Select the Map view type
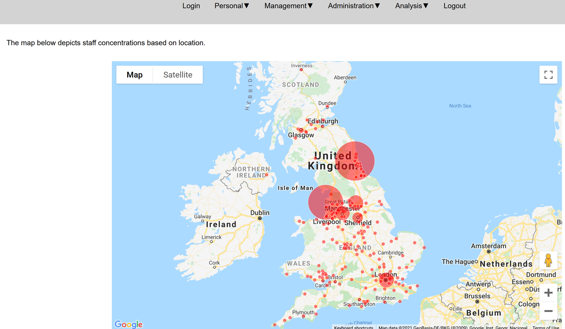This screenshot has height=329, width=565. 135,75
